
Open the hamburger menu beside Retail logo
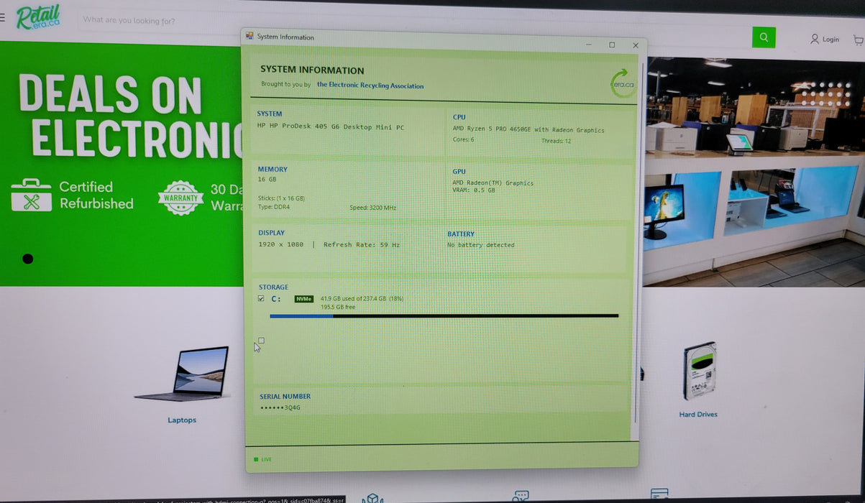coord(2,18)
